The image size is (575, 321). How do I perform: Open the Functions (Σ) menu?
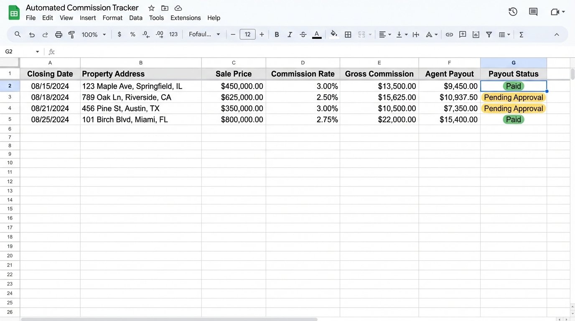(x=521, y=34)
